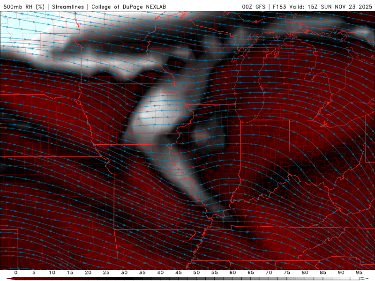This screenshot has height=281, width=375.
Task: Pick the "30" colorbar tick label
Action: coord(124,273)
